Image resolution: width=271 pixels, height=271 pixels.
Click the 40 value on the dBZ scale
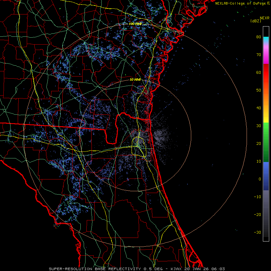259,108
